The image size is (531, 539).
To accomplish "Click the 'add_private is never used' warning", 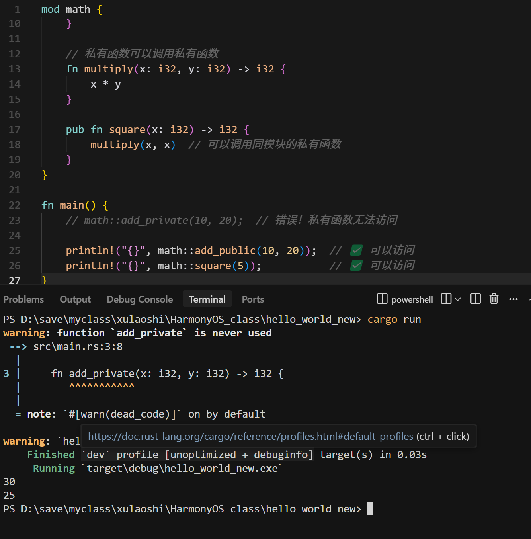I will tap(137, 333).
